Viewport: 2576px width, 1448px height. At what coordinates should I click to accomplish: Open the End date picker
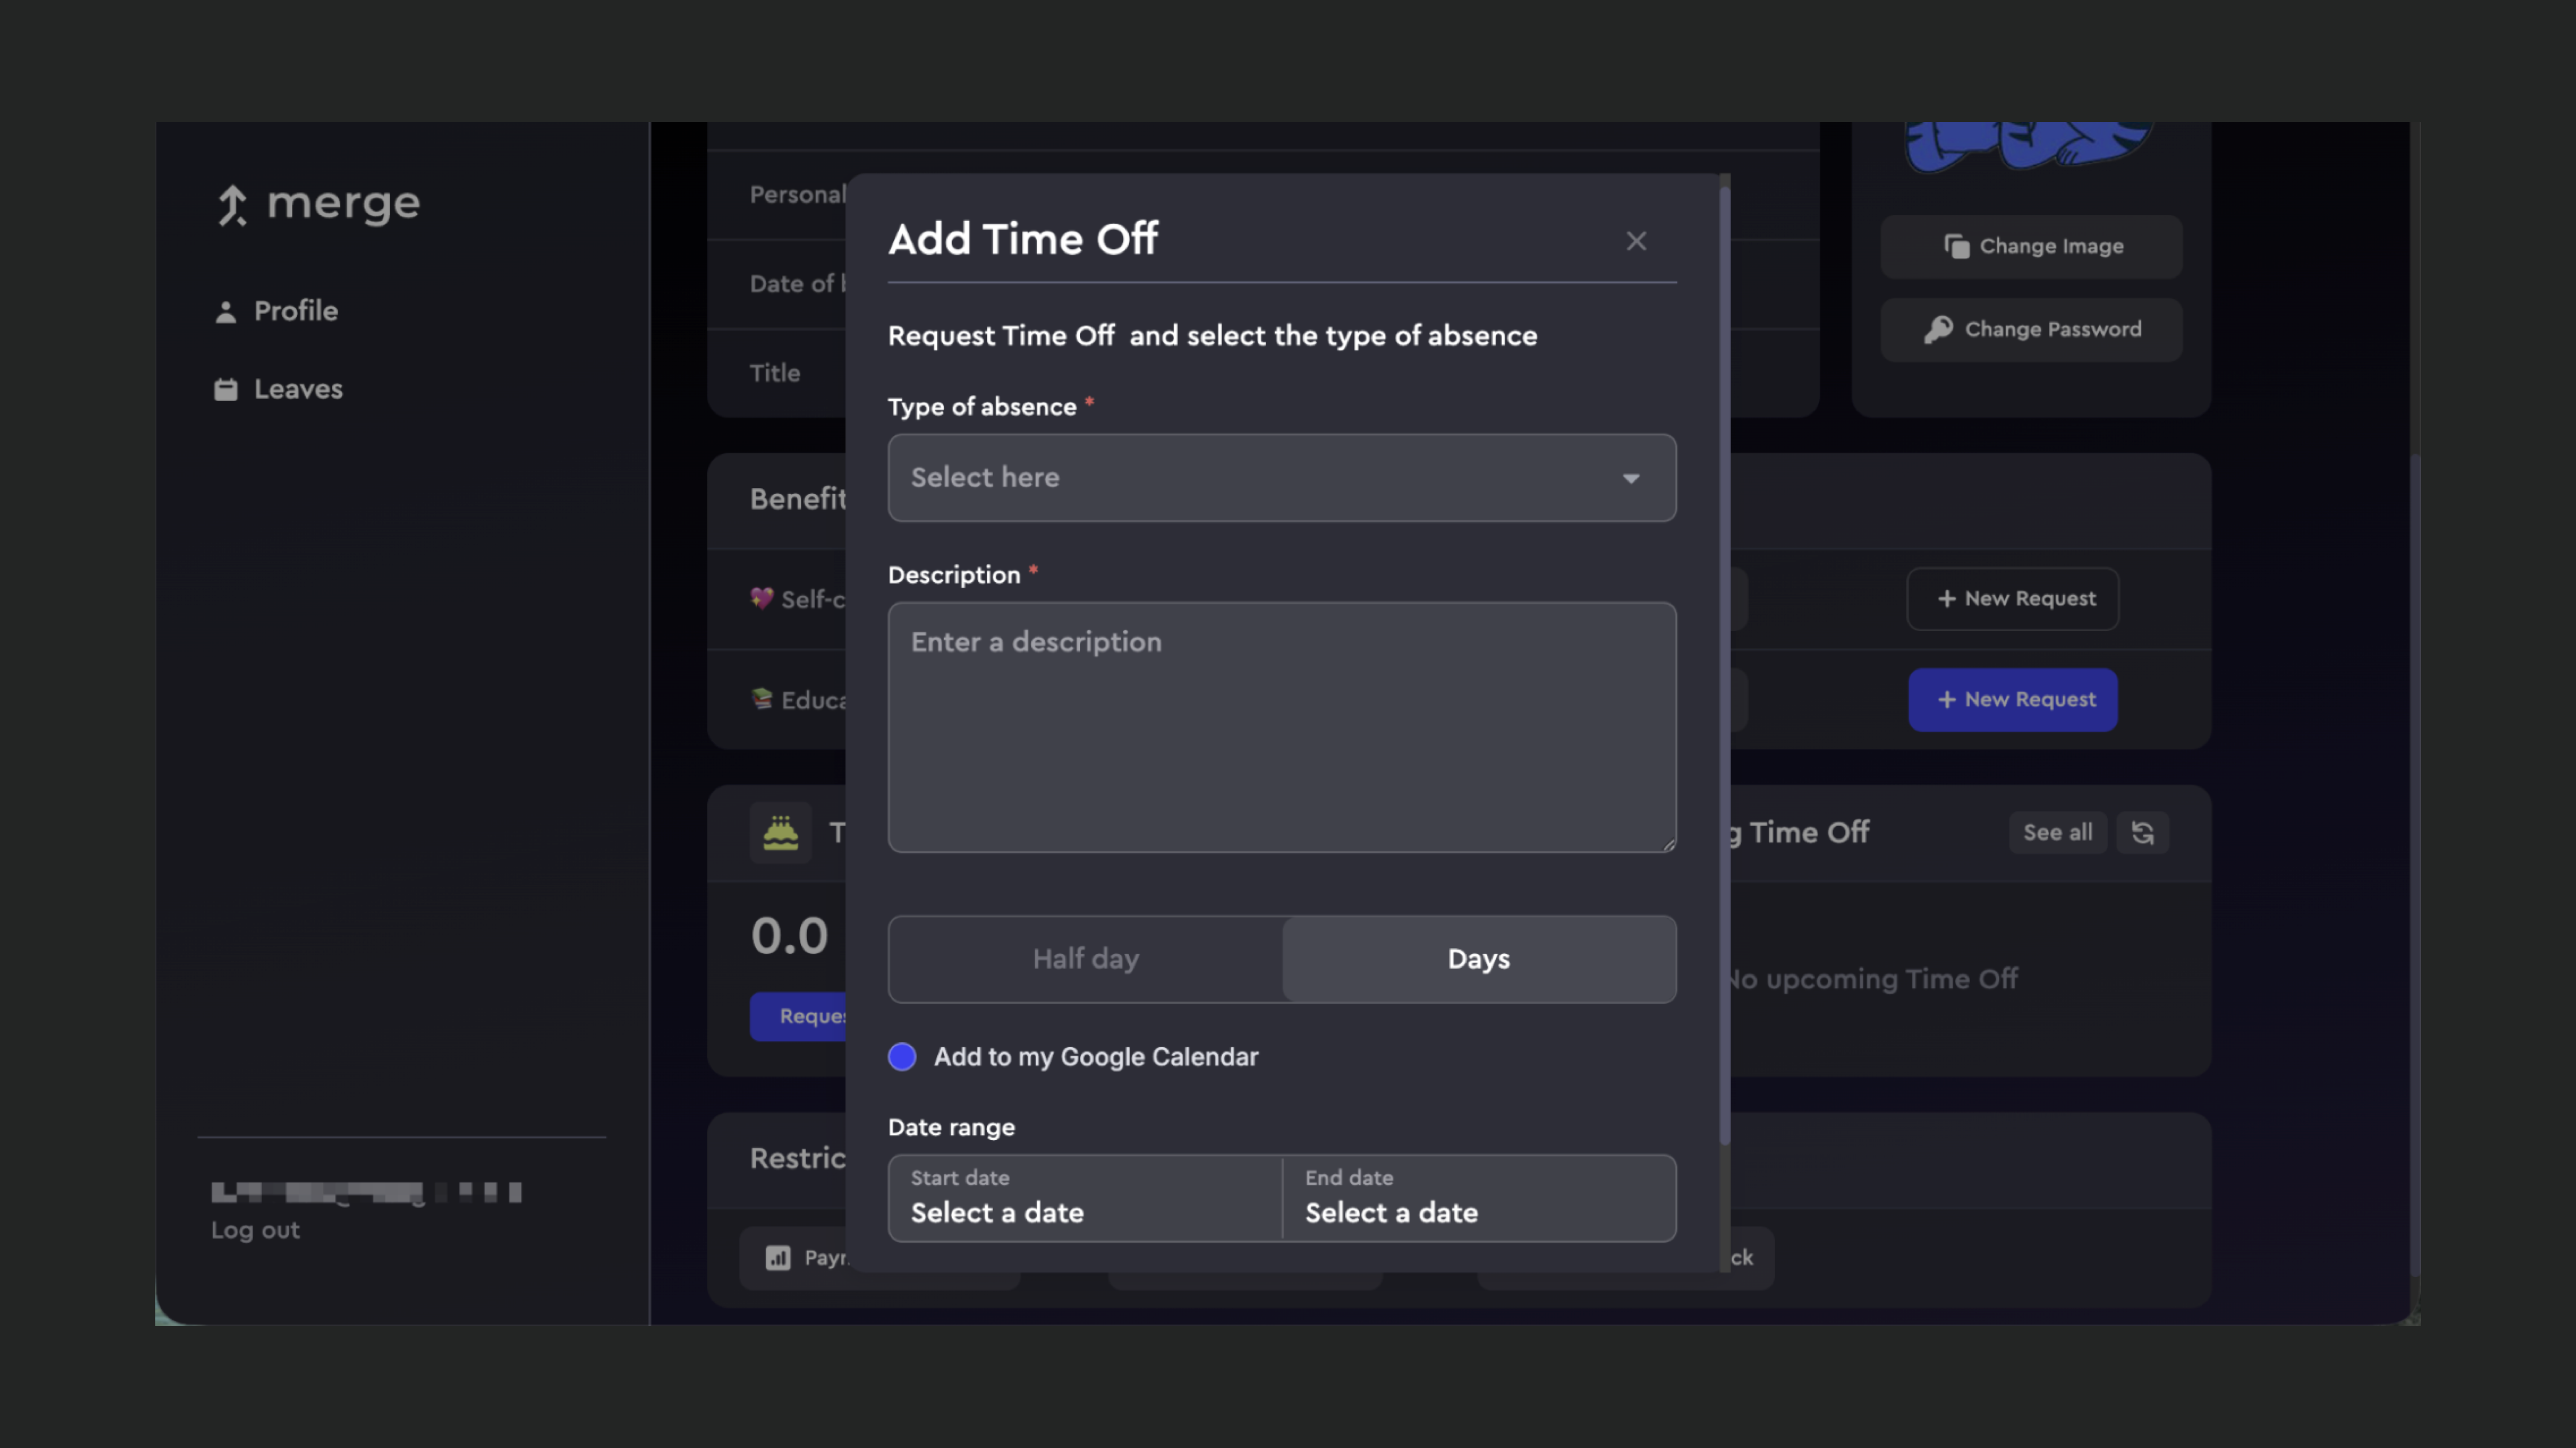tap(1478, 1198)
